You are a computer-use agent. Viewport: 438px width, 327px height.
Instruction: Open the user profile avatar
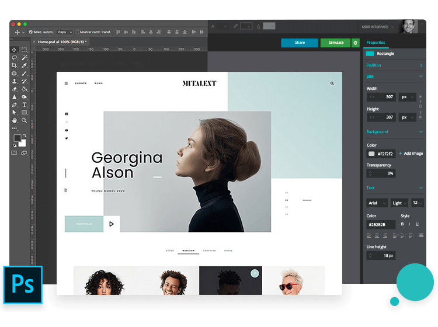408,26
